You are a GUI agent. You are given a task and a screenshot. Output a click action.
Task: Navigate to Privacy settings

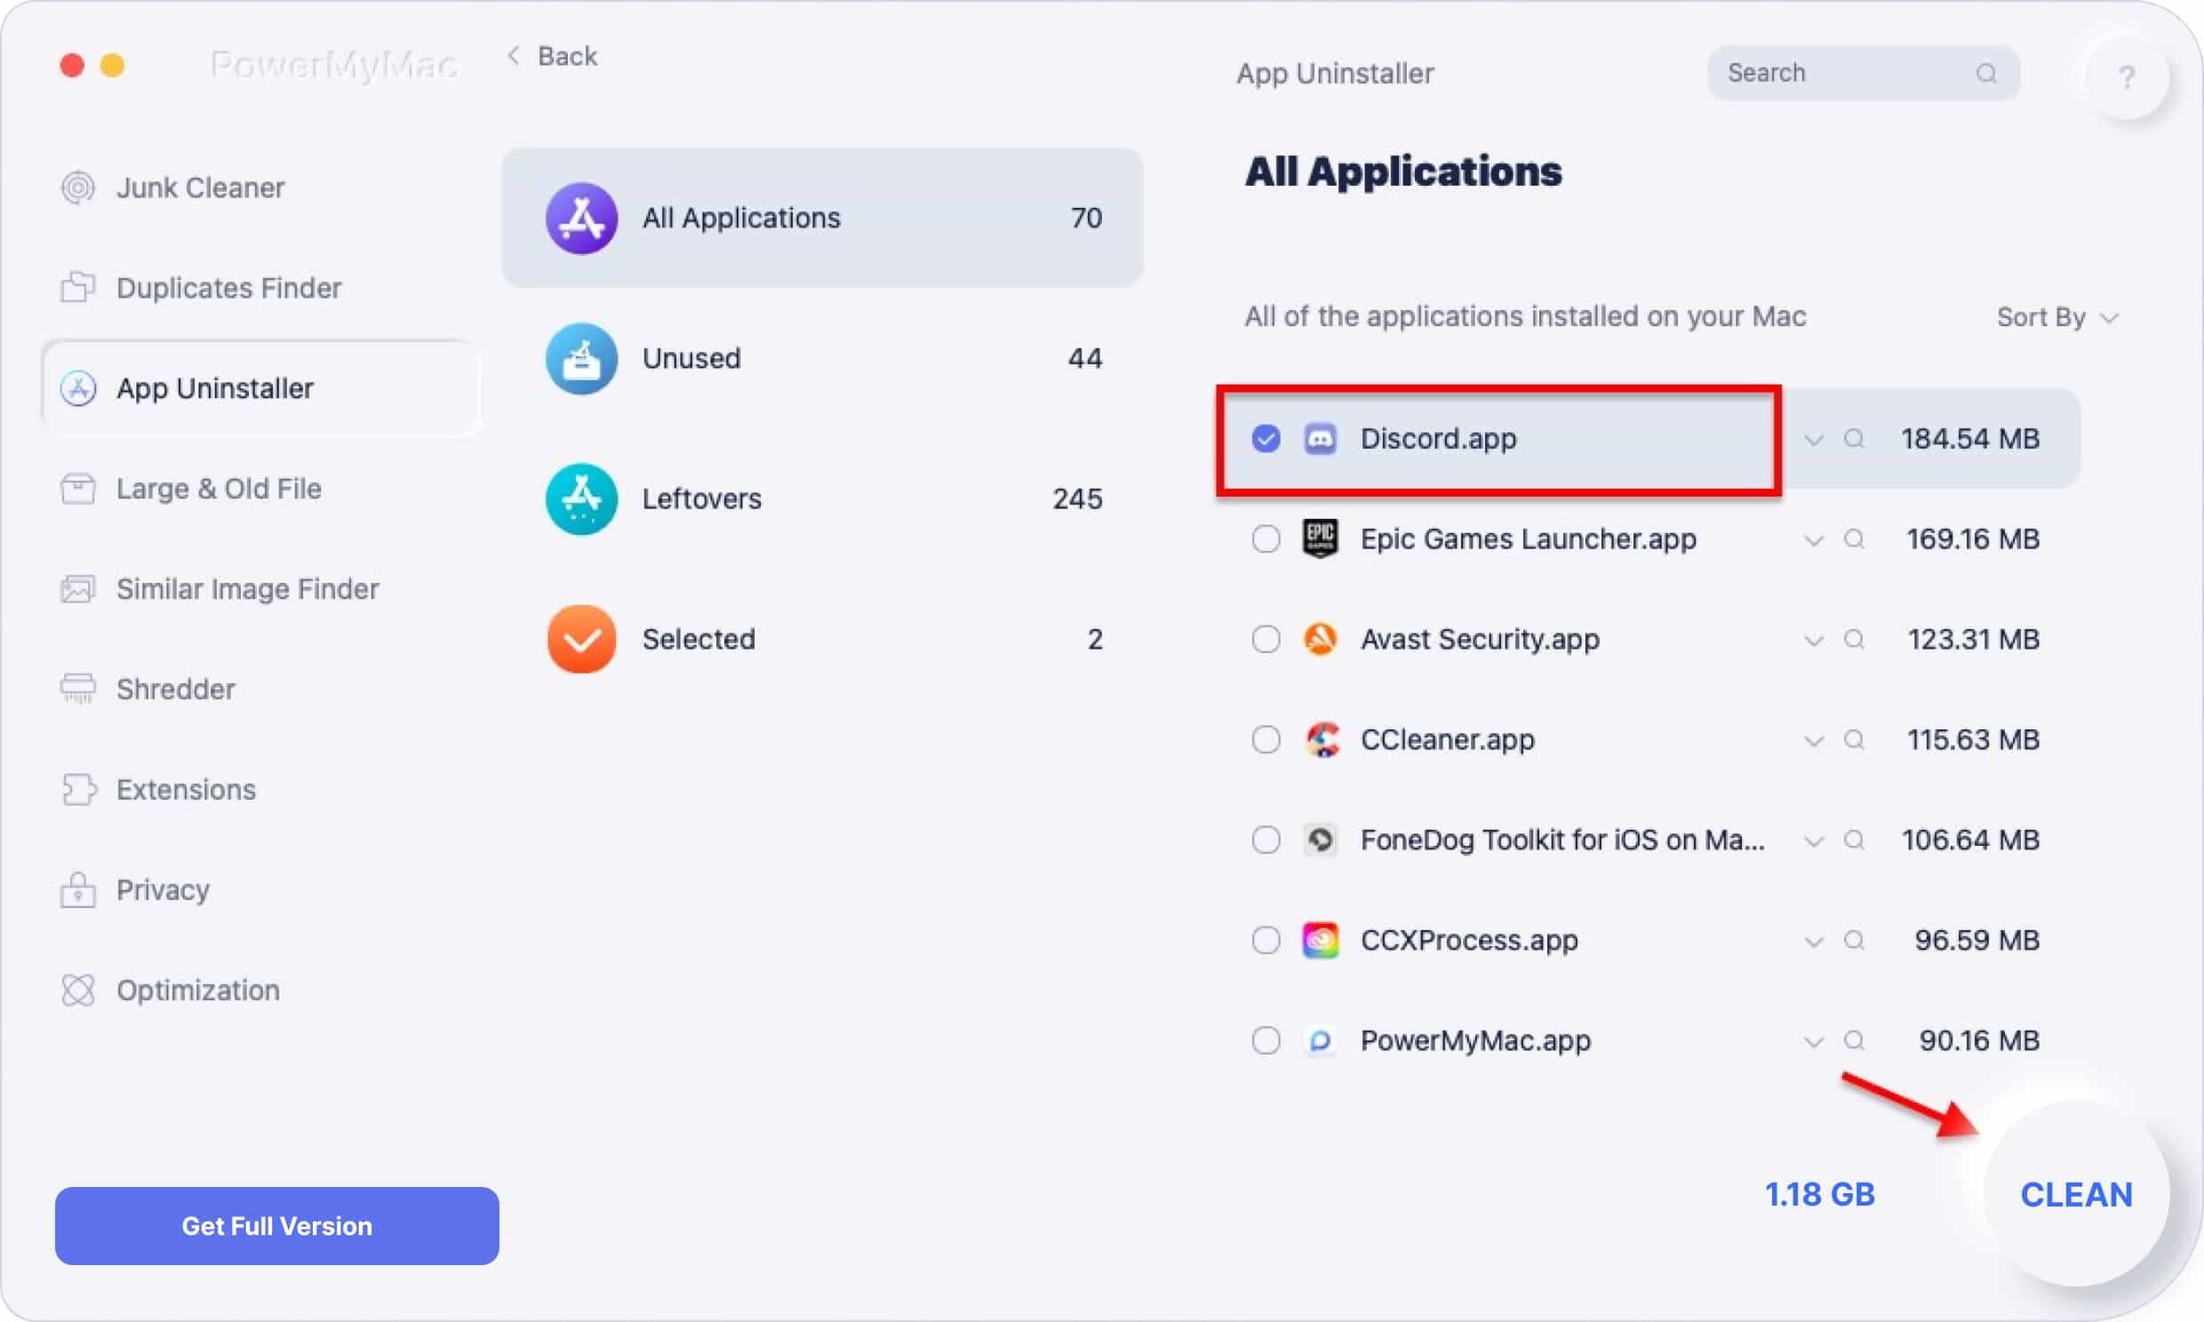click(x=162, y=889)
